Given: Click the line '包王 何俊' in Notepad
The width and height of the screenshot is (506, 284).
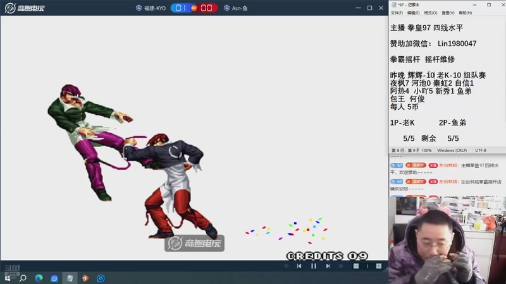Looking at the screenshot, I should (x=407, y=99).
